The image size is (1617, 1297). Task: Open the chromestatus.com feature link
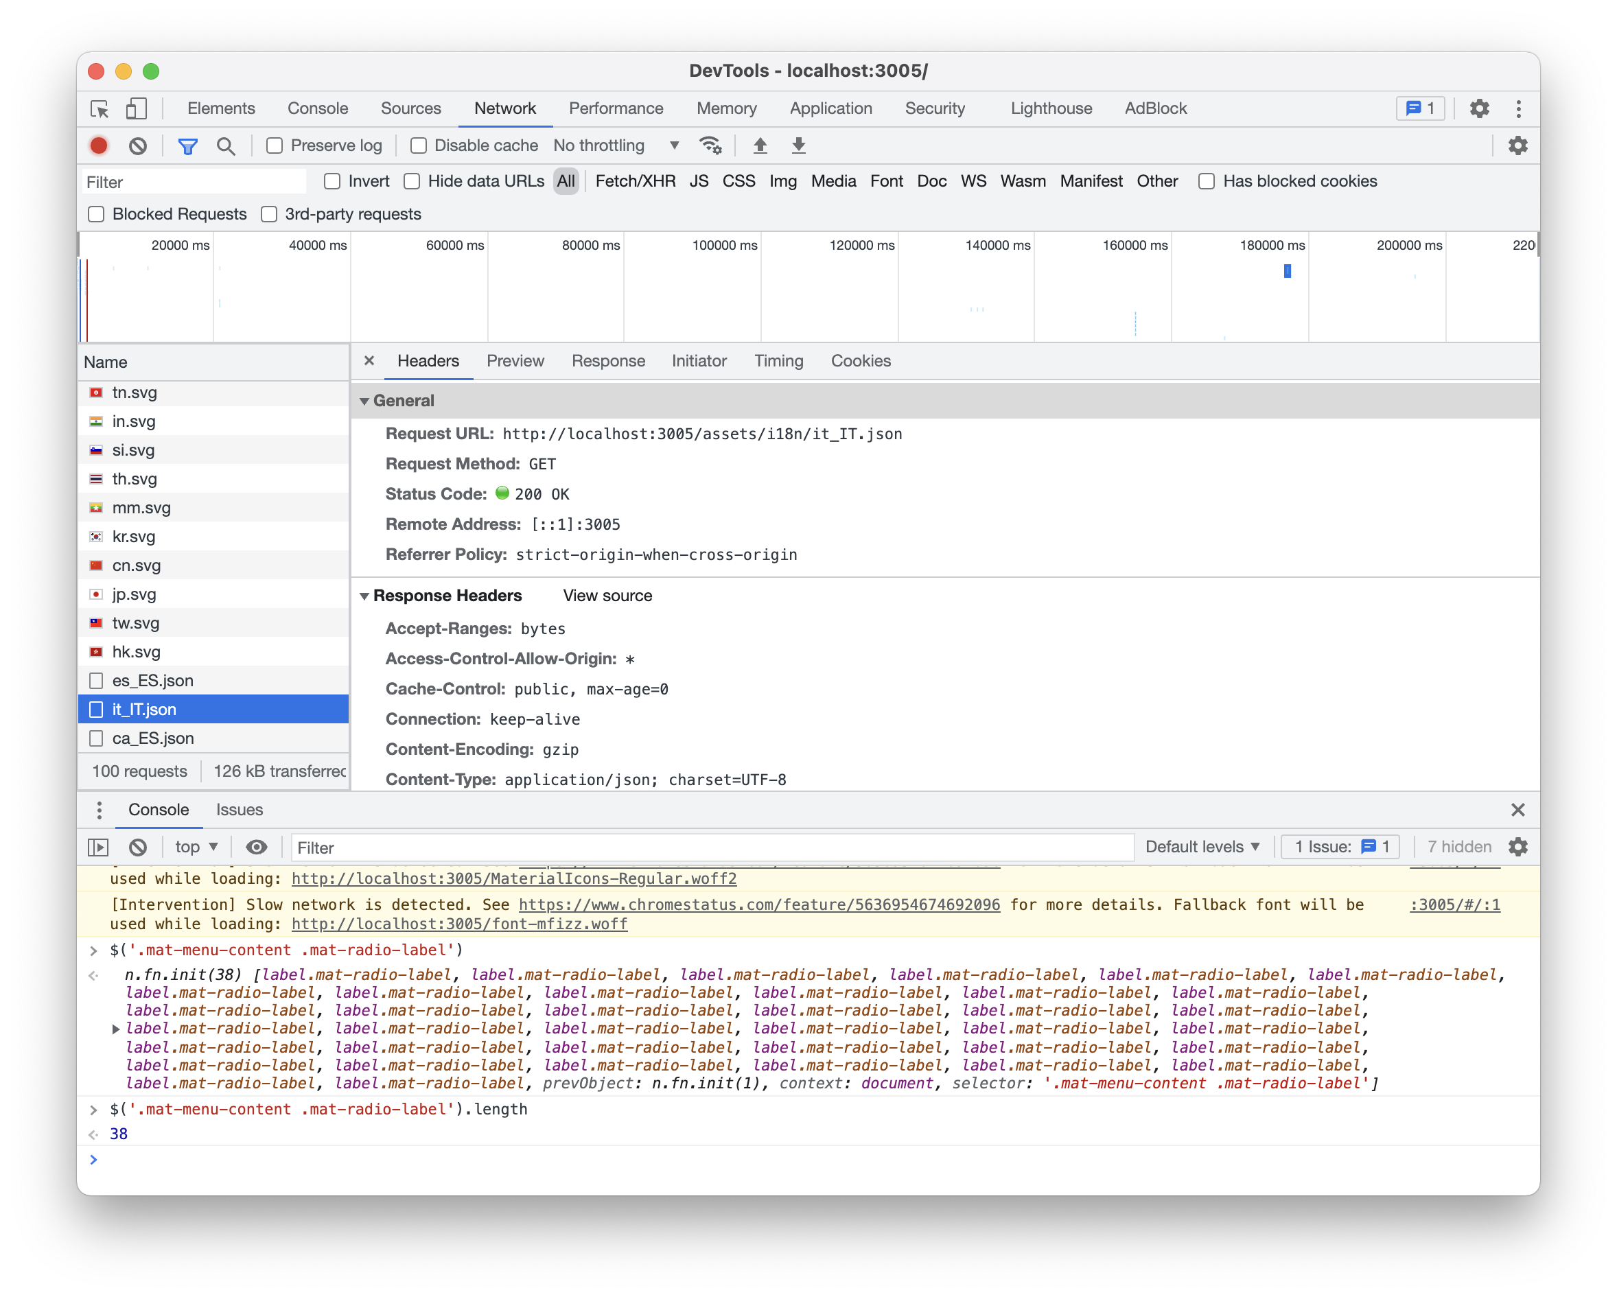pos(758,904)
